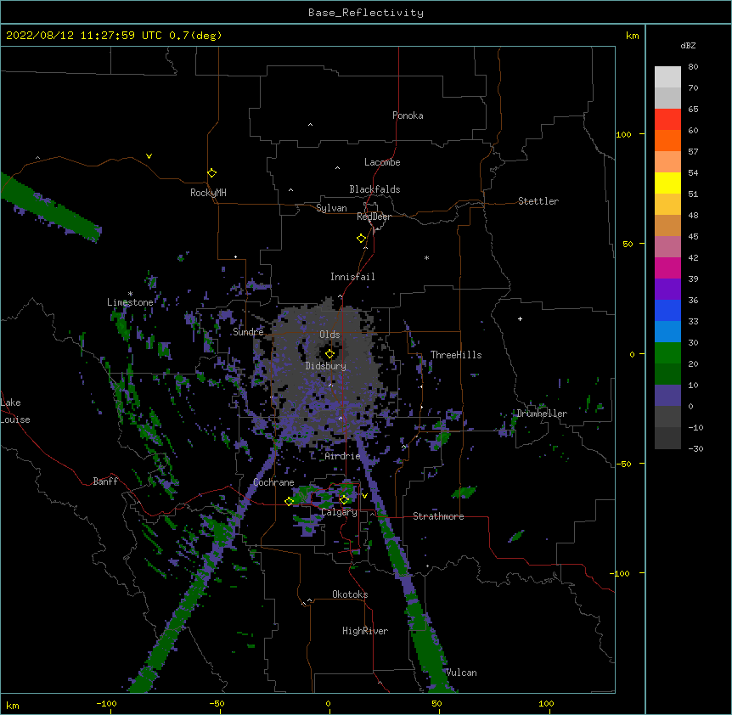Click the Airdrie label
Screen dimensions: 732x715
pos(342,456)
